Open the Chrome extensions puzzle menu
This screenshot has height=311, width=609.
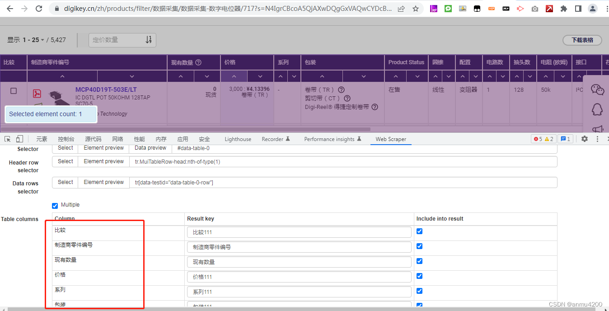564,9
